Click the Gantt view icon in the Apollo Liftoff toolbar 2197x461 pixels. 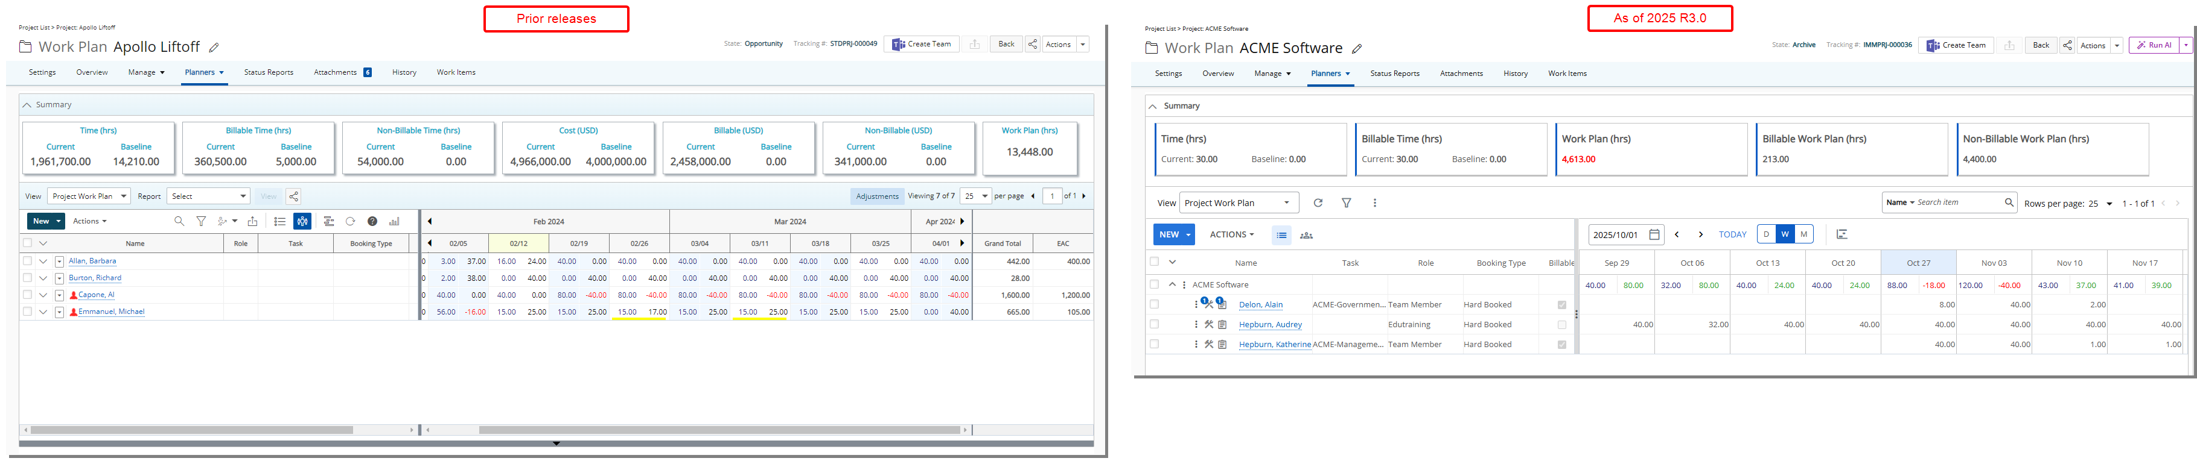pos(328,221)
